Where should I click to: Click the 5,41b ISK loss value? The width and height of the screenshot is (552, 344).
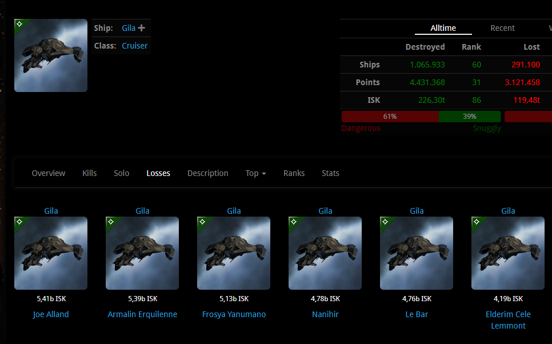(x=51, y=299)
